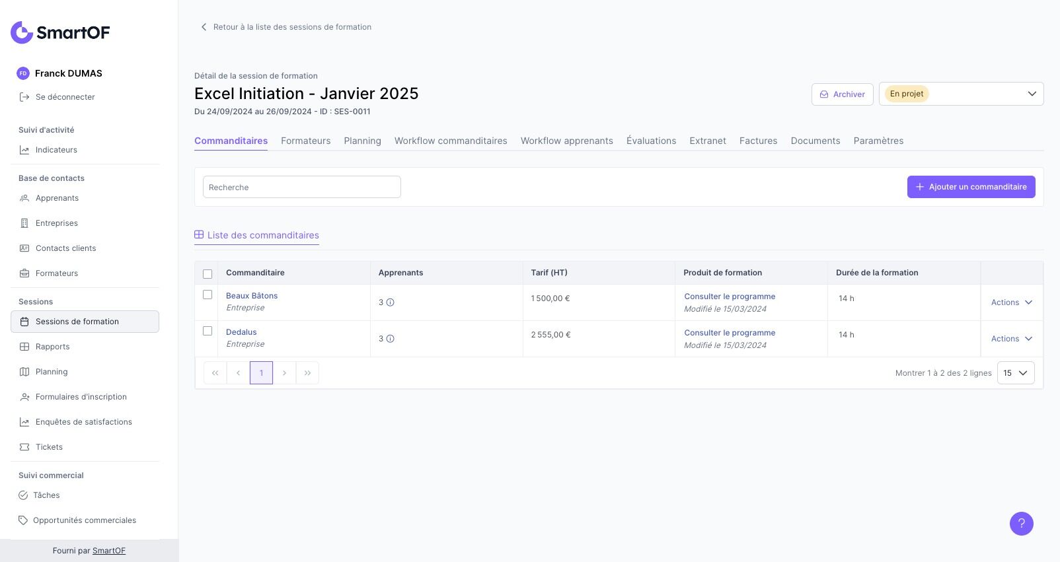Screen dimensions: 1060x562
Task: Select the Beaux Bâtons row checkbox
Action: click(208, 295)
